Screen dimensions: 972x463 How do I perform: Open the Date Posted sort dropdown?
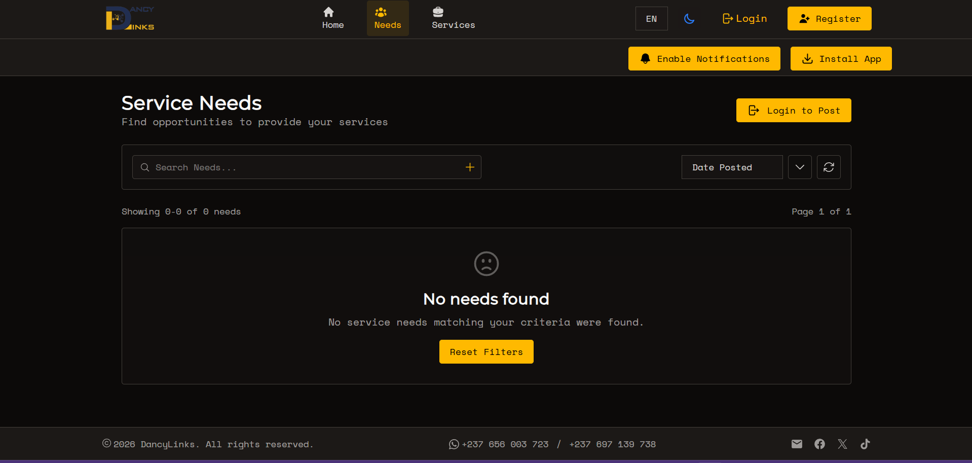732,167
